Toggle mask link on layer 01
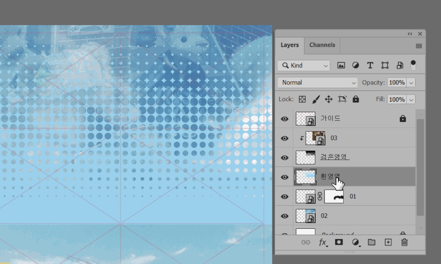 tap(320, 196)
